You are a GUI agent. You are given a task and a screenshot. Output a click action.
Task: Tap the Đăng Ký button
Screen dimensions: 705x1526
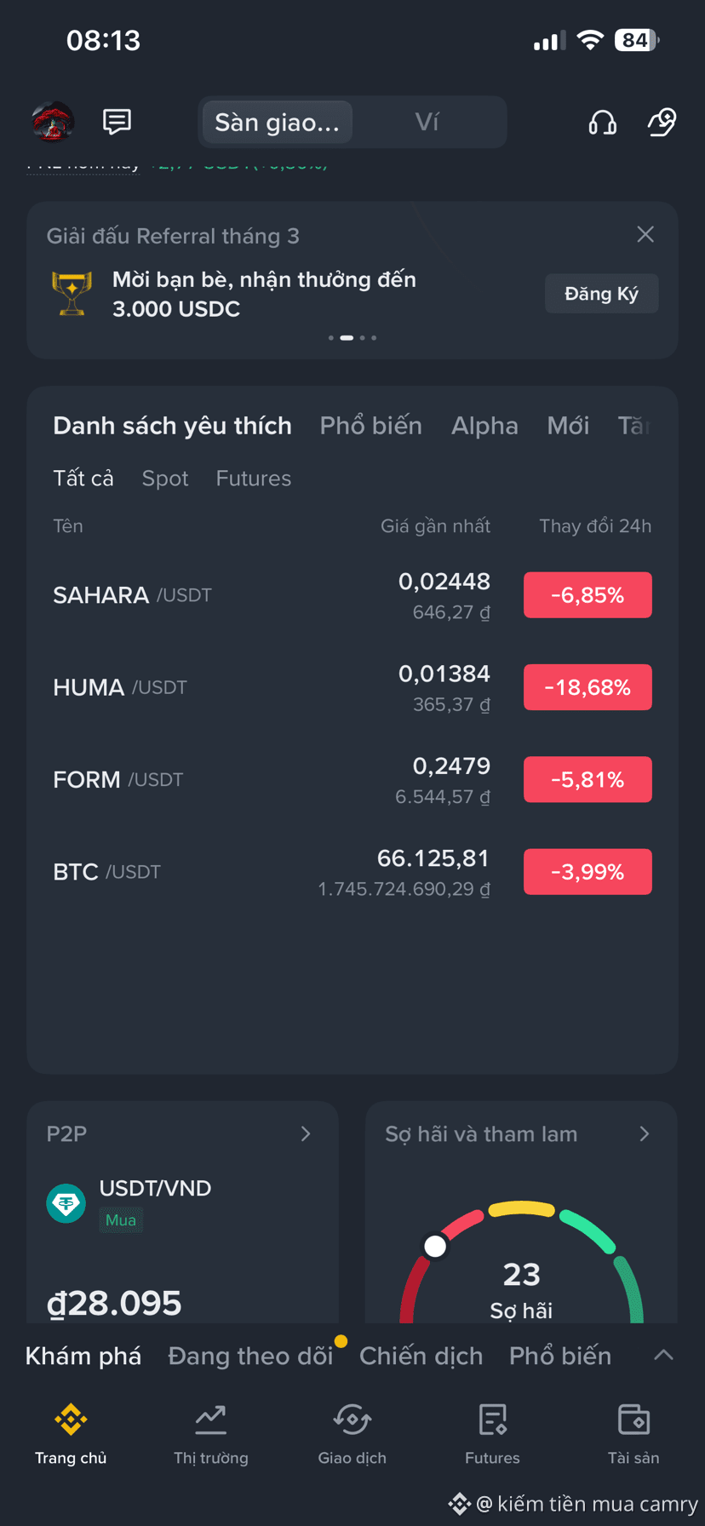tap(601, 294)
